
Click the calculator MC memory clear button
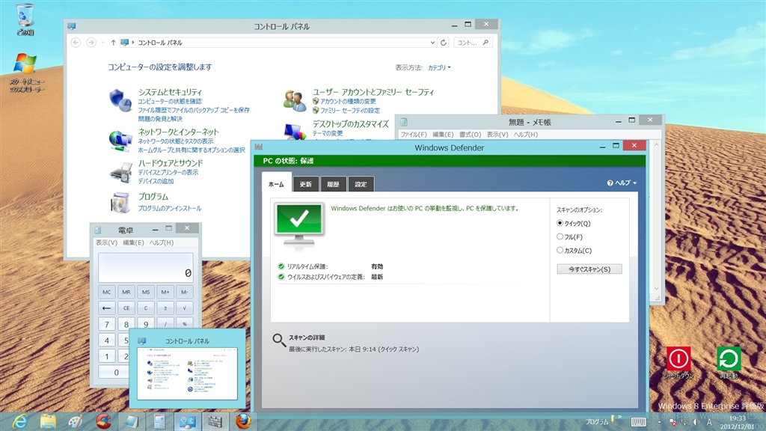point(106,292)
